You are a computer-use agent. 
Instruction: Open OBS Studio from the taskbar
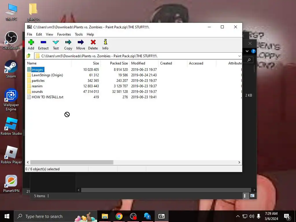pos(133,216)
